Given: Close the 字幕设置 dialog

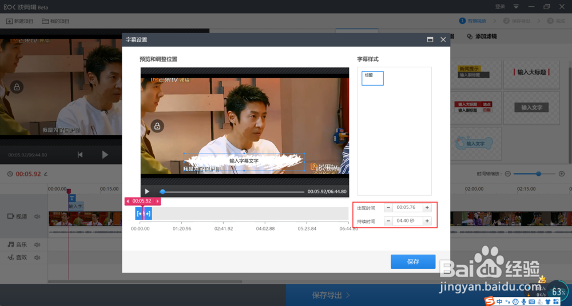Looking at the screenshot, I should pos(443,39).
